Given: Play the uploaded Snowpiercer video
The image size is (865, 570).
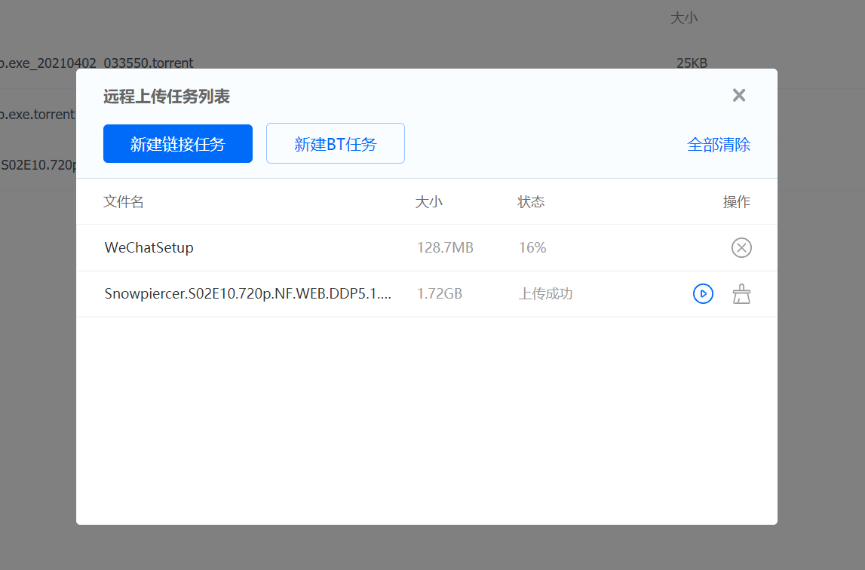Looking at the screenshot, I should [x=703, y=293].
